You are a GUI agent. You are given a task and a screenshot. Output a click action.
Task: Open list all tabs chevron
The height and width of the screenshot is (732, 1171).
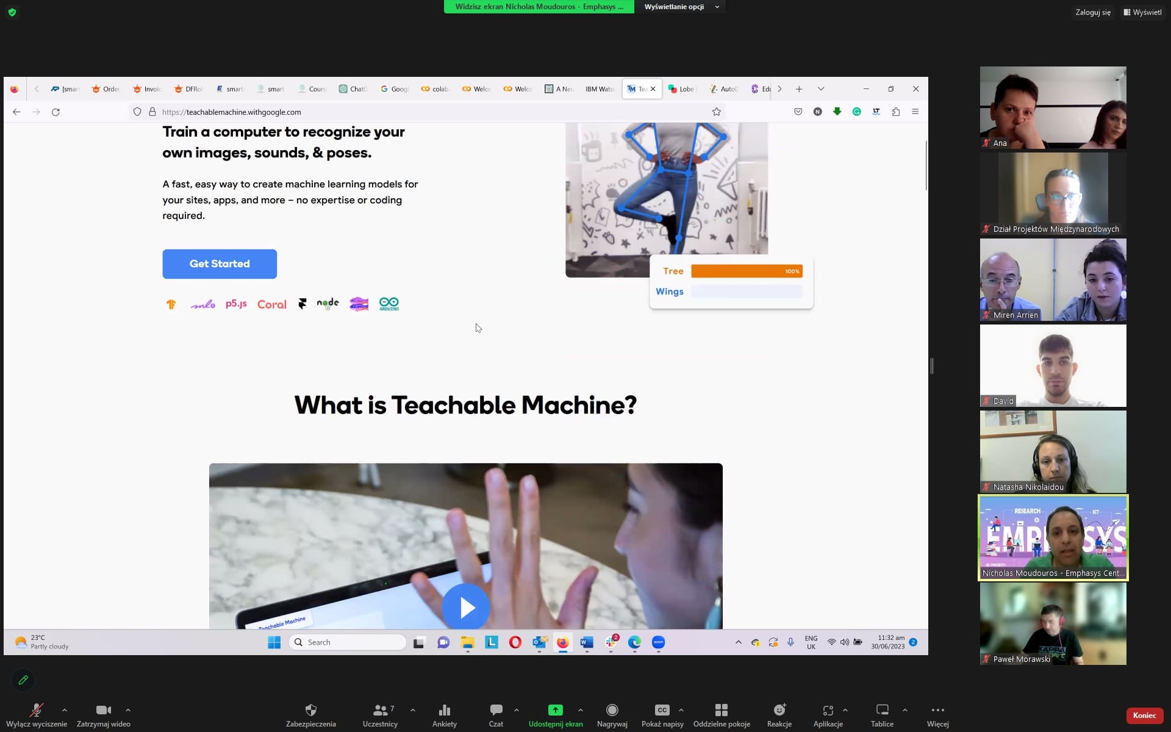point(821,89)
